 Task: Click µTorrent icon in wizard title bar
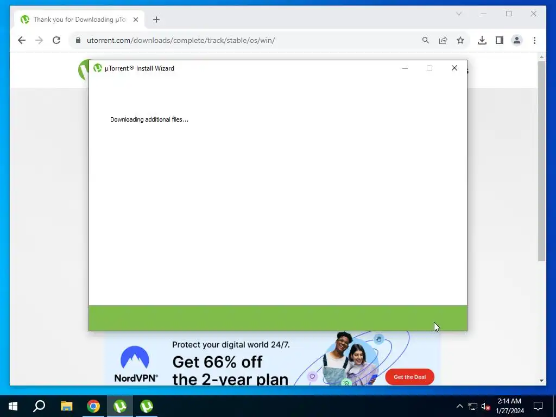[98, 68]
